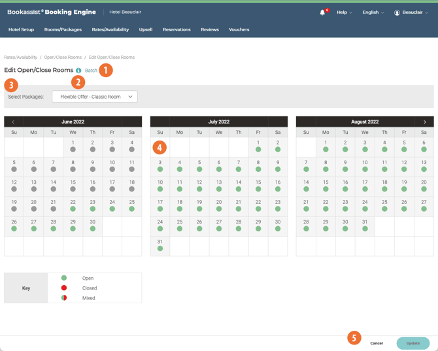Toggle room status dot on June 22
Image resolution: width=438 pixels, height=351 pixels.
pos(73,209)
